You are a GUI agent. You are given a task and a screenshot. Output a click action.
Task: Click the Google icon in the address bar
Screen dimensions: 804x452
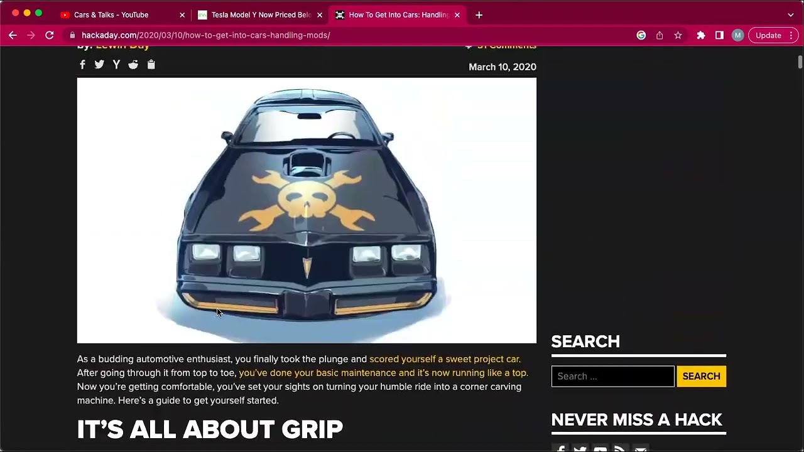click(641, 35)
